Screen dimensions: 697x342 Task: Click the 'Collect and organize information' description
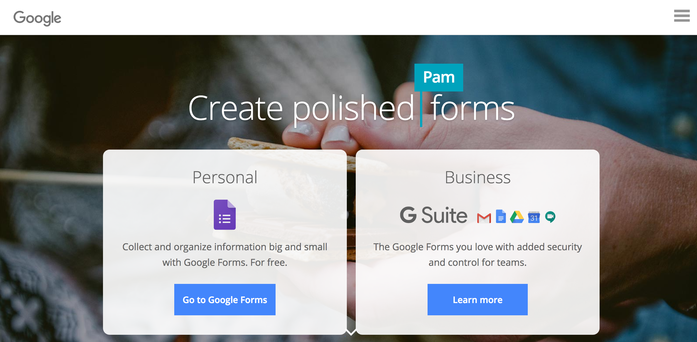(x=225, y=254)
